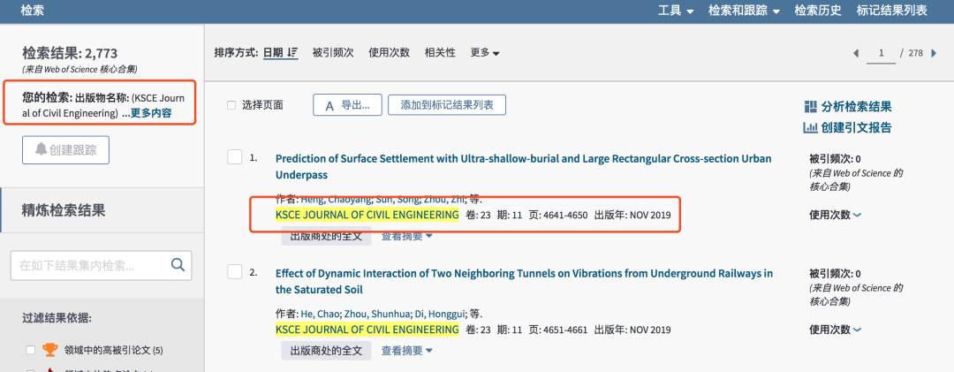This screenshot has height=372, width=954.
Task: Expand 查看摘要 for result 1
Action: tap(406, 236)
